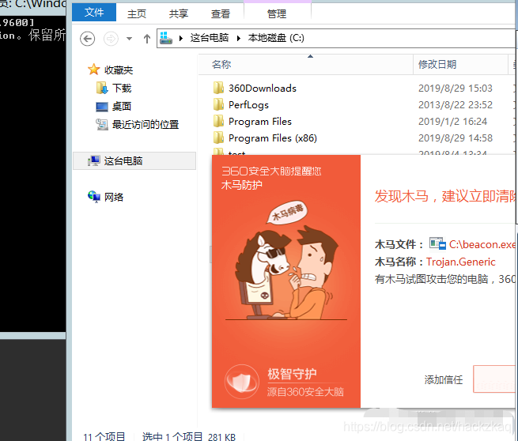Click the forward navigation arrow

tap(111, 39)
